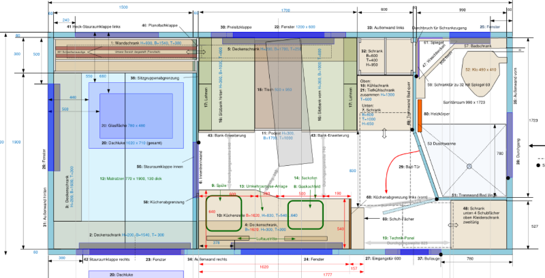Click the '25: Fenster' label
Image resolution: width=545 pixels, height=278 pixels.
click(490, 27)
